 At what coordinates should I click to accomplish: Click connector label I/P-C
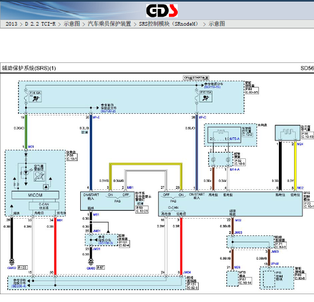(202, 117)
